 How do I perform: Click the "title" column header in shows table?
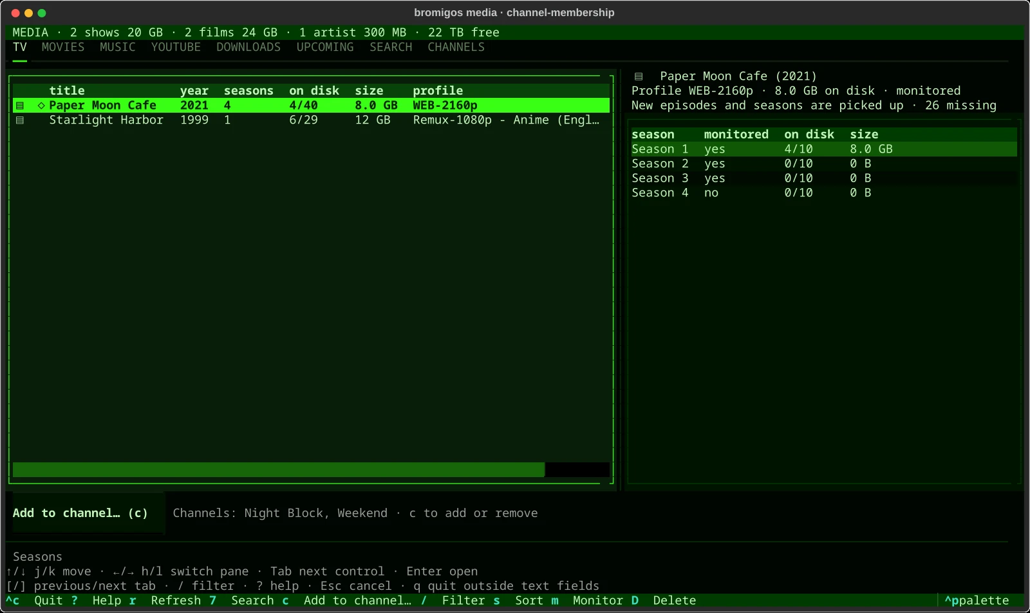67,91
